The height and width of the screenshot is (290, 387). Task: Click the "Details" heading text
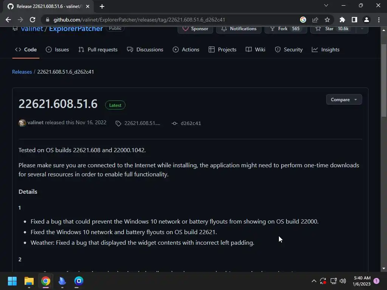[x=28, y=191]
